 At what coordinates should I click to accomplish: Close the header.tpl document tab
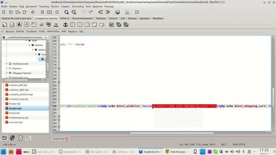pyautogui.click(x=67, y=139)
